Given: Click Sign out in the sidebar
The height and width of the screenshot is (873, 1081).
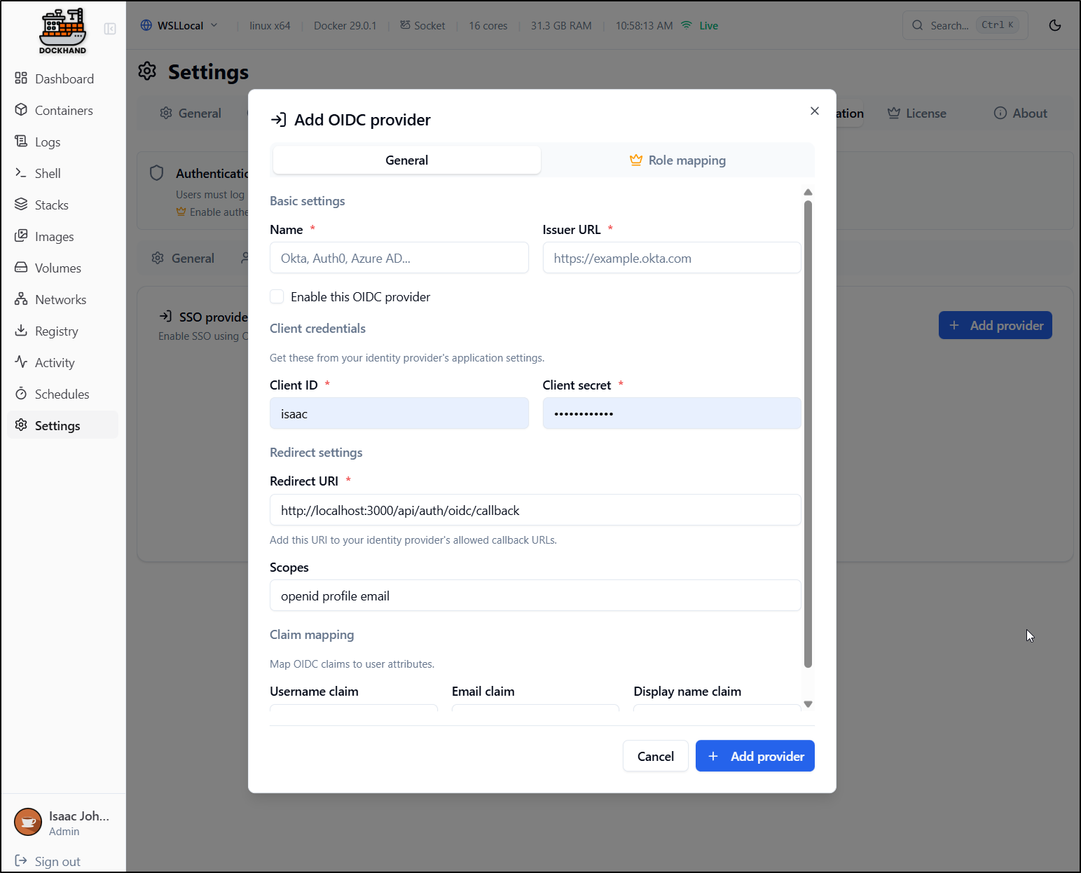Looking at the screenshot, I should [x=57, y=862].
